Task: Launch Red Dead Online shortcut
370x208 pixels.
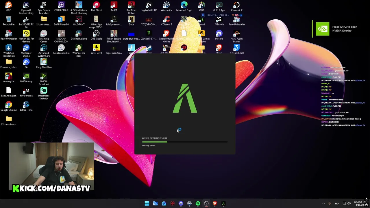Action: coord(131,8)
